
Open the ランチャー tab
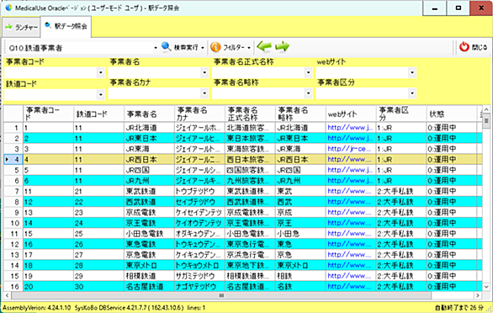(x=21, y=28)
